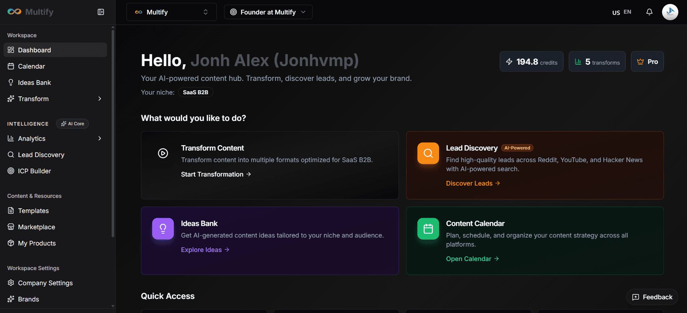Screen dimensions: 687x313
Task: Click the AI-Powered badge
Action: point(517,148)
